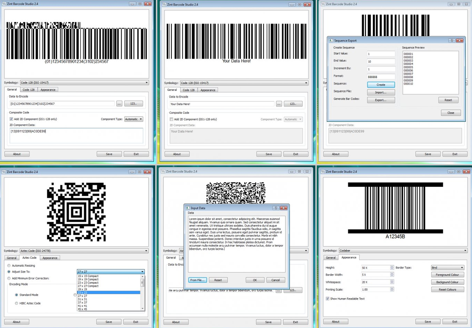Click the Format field containing $$$$$$
Screen dimensions: 472x328
point(381,76)
